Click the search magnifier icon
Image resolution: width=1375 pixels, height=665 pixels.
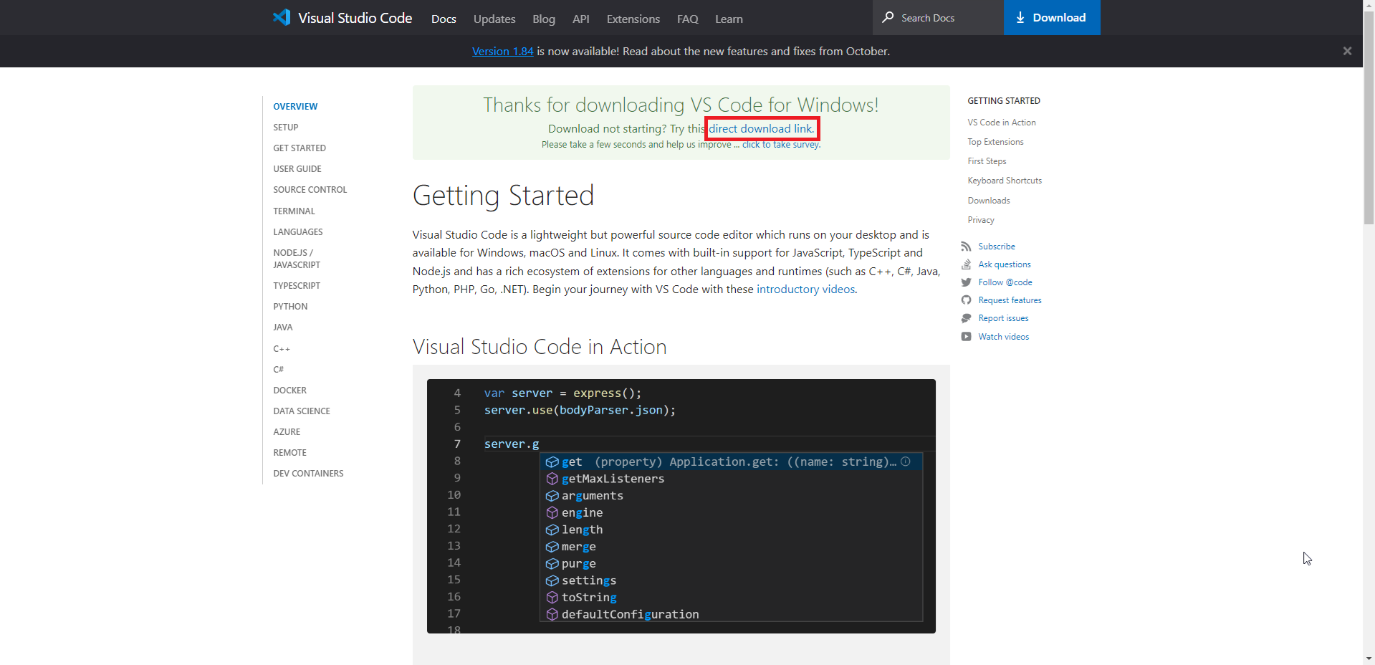pyautogui.click(x=888, y=17)
